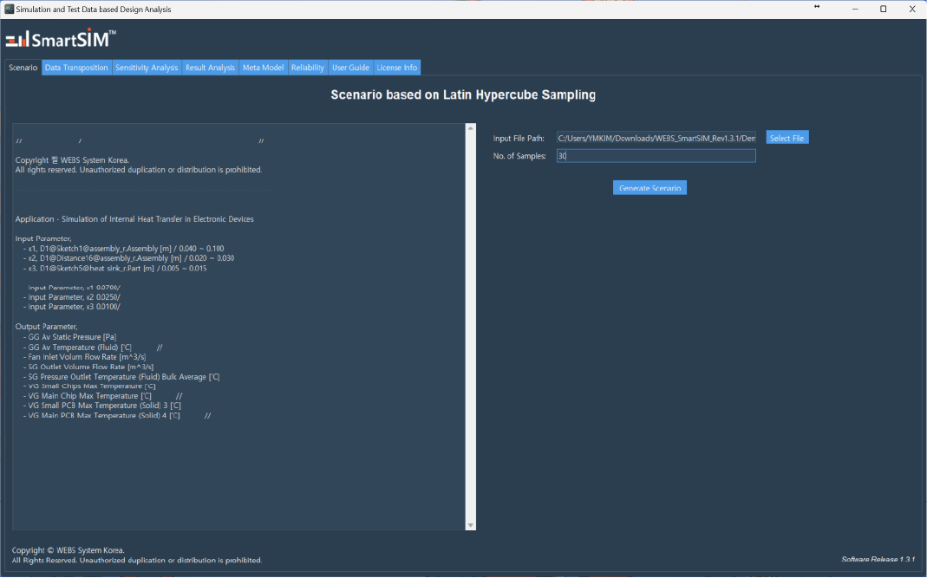
Task: Click the 'Application - Simulation of Internal Heat Transfer' line
Action: tap(134, 219)
